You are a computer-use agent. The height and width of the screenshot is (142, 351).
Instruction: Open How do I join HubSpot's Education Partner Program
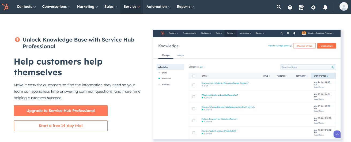pos(225,83)
